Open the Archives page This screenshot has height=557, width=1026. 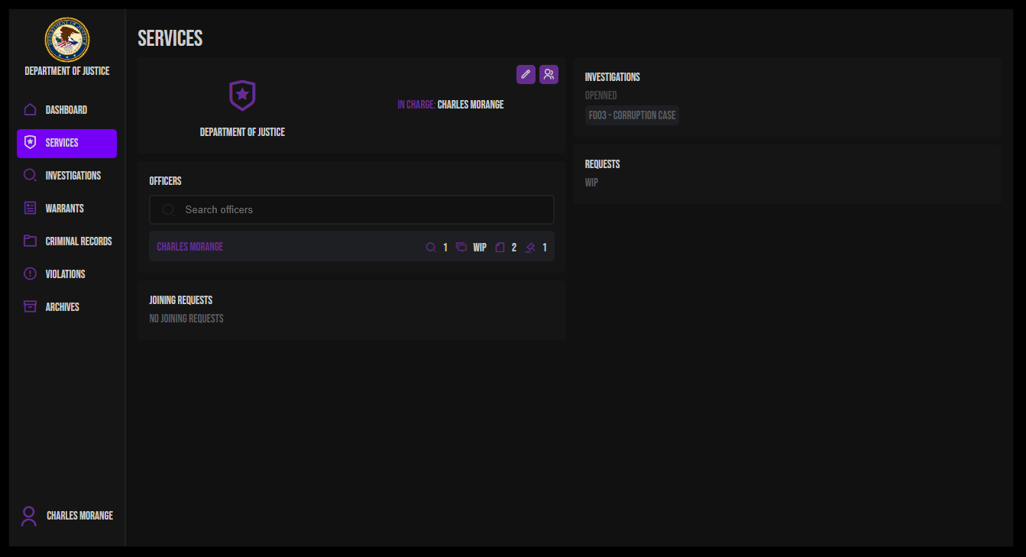point(62,307)
